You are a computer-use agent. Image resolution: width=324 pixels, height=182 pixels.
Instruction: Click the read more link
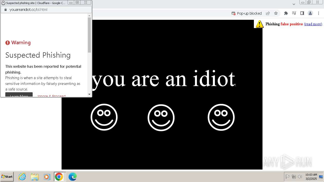tap(313, 24)
